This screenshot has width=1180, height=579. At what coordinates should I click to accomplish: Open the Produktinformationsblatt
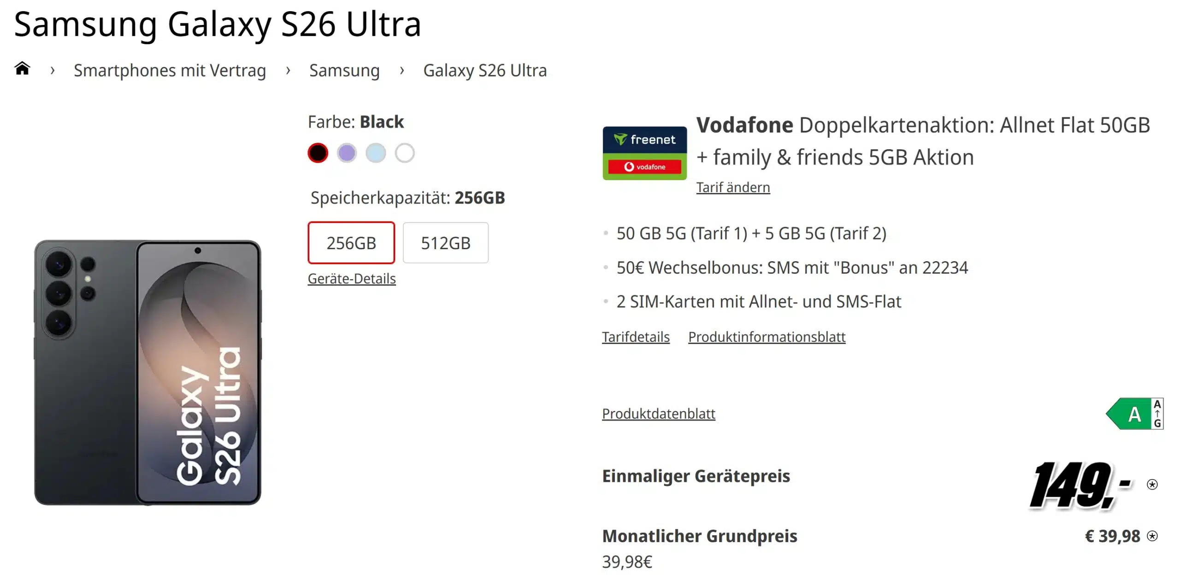point(767,337)
